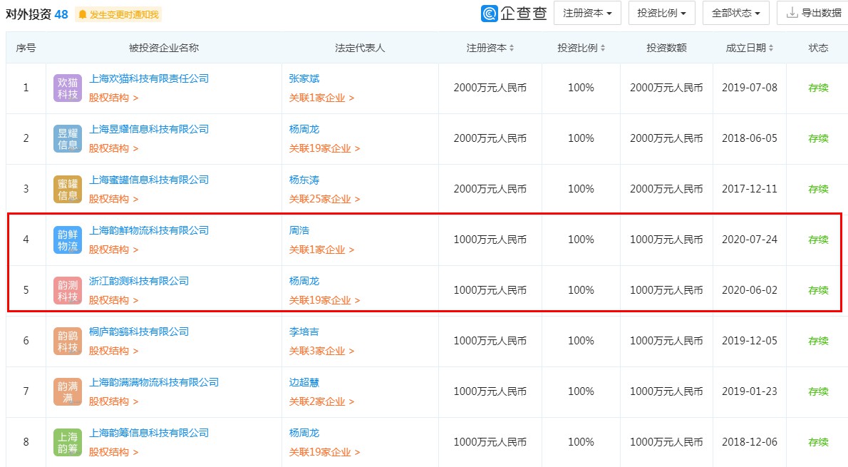
Task: Open 杨周龙 profile in row 8
Action: pyautogui.click(x=304, y=433)
